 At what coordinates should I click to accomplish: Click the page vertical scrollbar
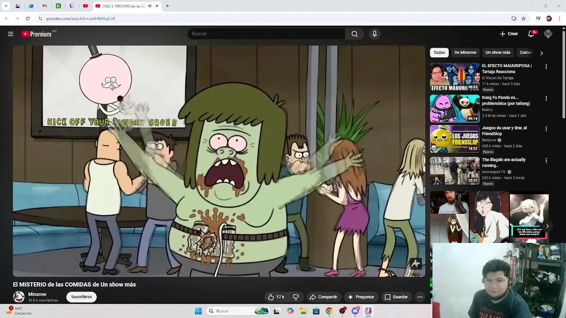click(563, 75)
